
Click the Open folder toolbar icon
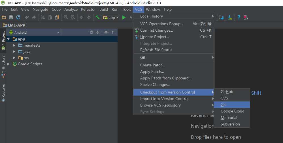[4, 17]
